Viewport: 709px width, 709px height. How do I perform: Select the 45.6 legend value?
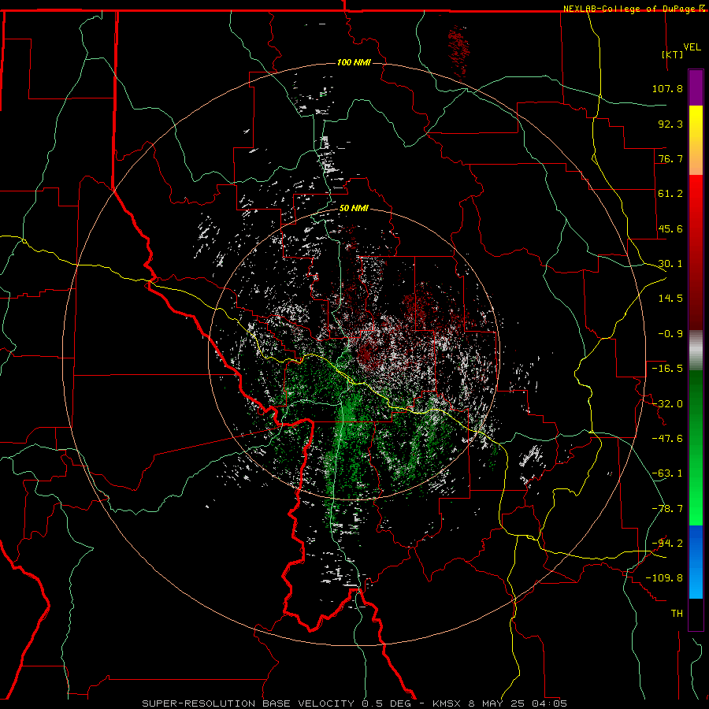tap(670, 228)
